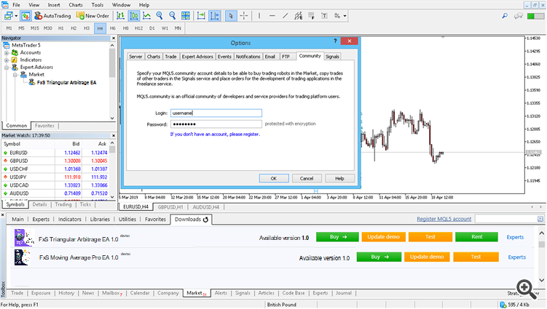Select the trendline drawing tool

click(x=285, y=16)
